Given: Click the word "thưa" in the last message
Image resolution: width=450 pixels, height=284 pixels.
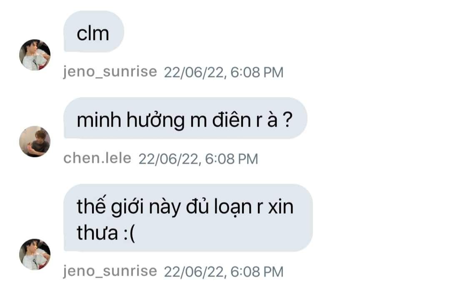Looking at the screenshot, I should pyautogui.click(x=97, y=233).
